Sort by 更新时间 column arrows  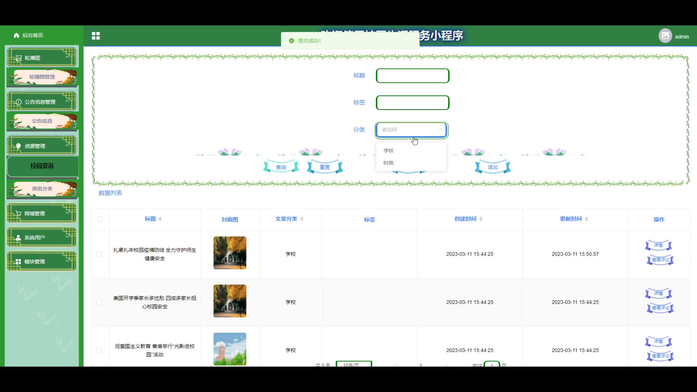pyautogui.click(x=586, y=219)
